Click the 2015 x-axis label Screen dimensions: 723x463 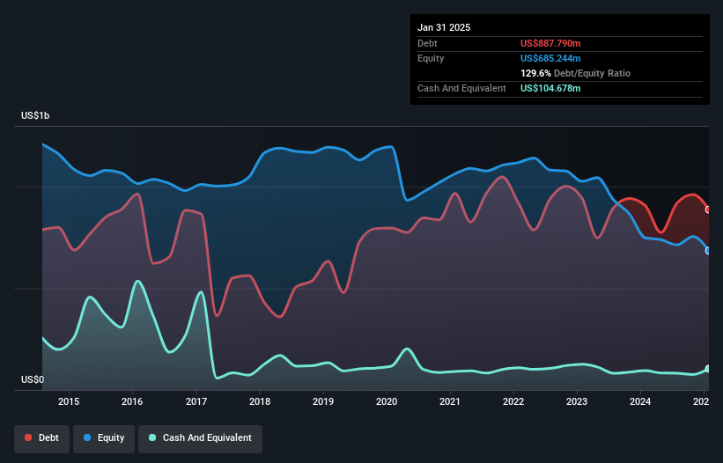tap(69, 401)
